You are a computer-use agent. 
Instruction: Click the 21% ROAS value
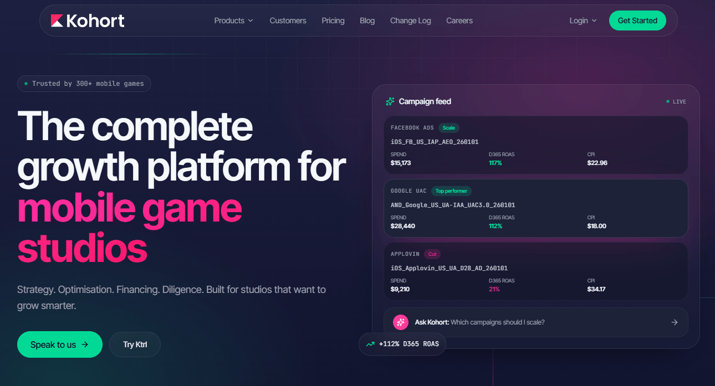pyautogui.click(x=494, y=289)
